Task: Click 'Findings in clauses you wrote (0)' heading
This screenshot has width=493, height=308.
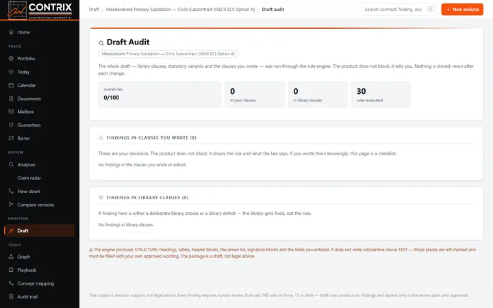Action: tap(151, 138)
